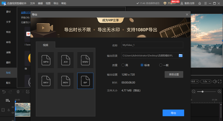Open the home icon in title bar

coord(200,3)
